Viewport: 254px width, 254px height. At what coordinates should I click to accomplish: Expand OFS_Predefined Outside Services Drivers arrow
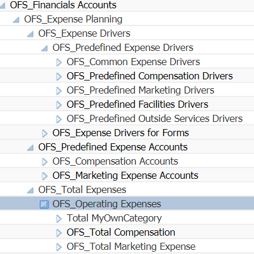[x=58, y=119]
